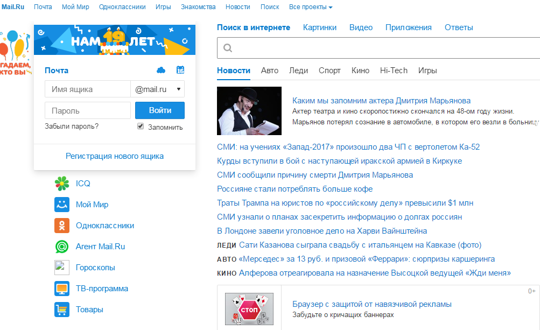The image size is (540, 330).
Task: Click the Агент Mail.Ru green icon
Action: 62,247
